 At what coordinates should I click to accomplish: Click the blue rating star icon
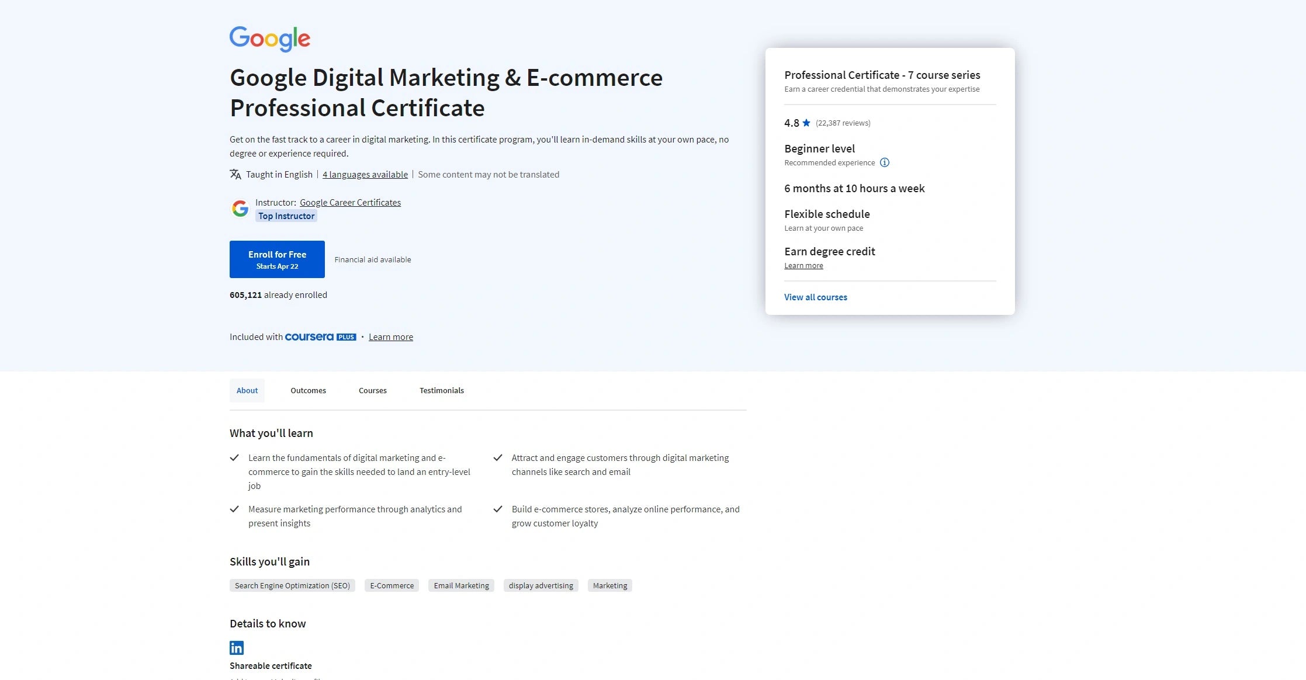pyautogui.click(x=806, y=123)
